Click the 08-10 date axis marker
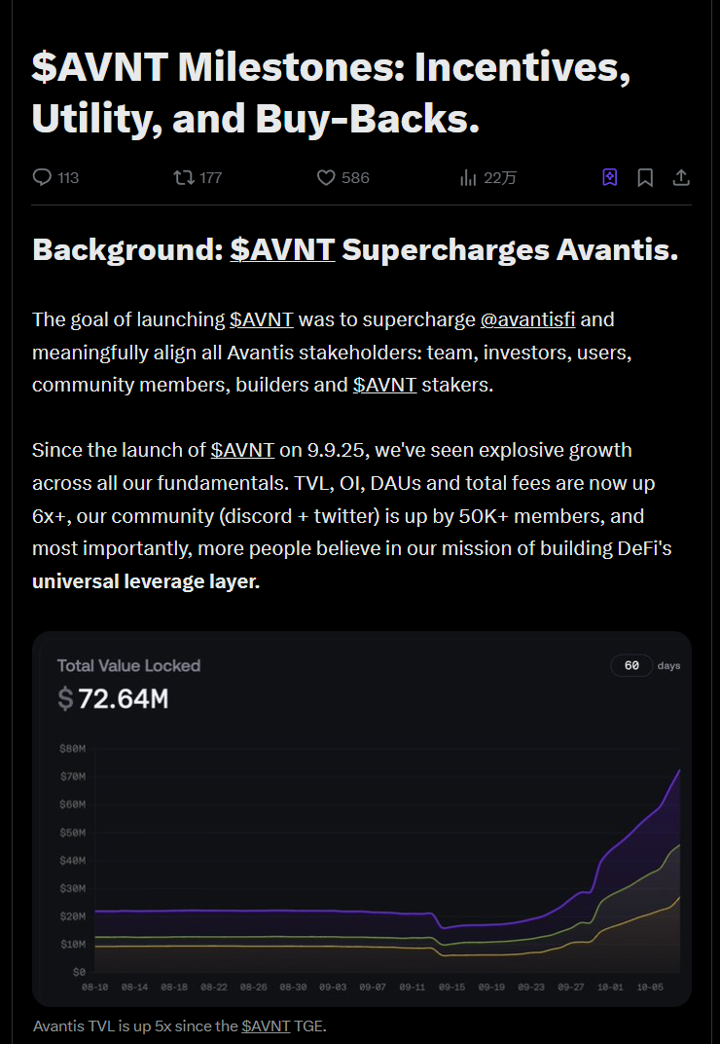The image size is (720, 1044). (95, 987)
